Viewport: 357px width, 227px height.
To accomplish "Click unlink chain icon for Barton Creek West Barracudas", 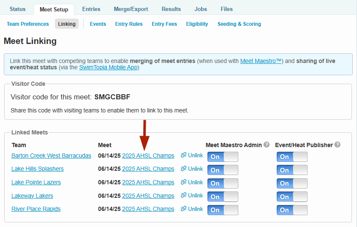I will click(184, 155).
